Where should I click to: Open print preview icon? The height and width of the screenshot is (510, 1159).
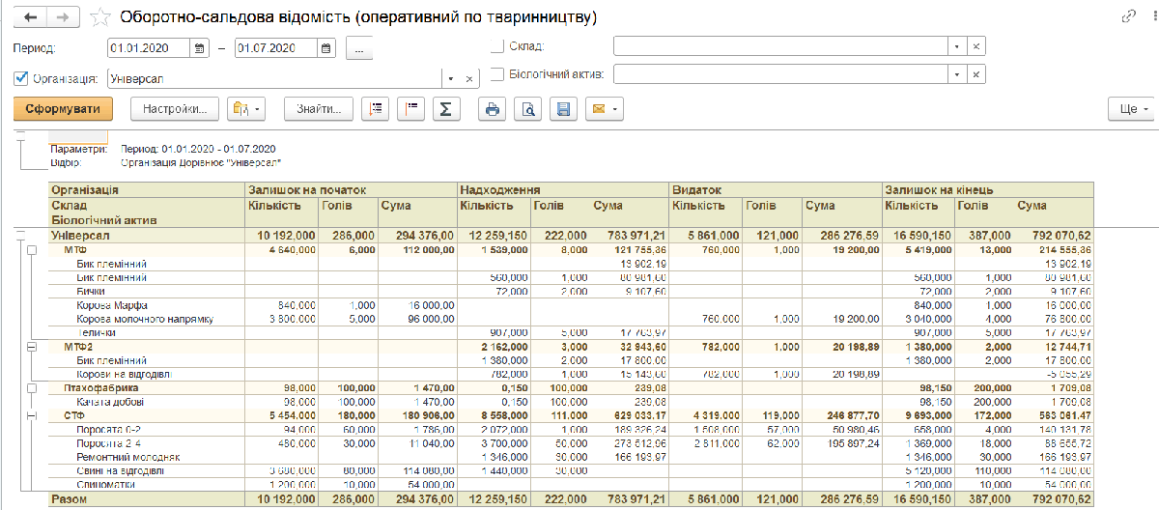(x=528, y=109)
